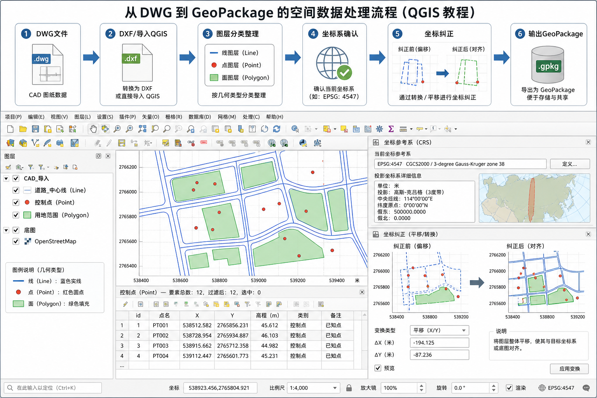Image resolution: width=597 pixels, height=398 pixels.
Task: Click the New Shapefile Layer icon
Action: coord(35,143)
